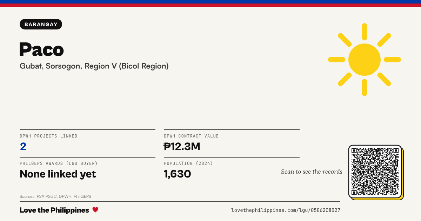Click the DPWH CONTRACT VALUE label

191,136
